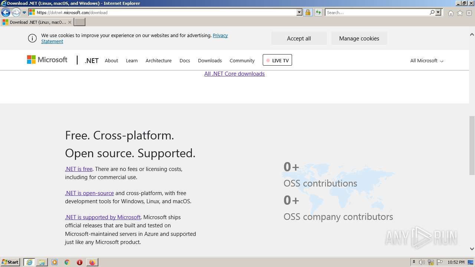Screen dimensions: 475x267
Task: Accept all cookies
Action: (x=299, y=38)
